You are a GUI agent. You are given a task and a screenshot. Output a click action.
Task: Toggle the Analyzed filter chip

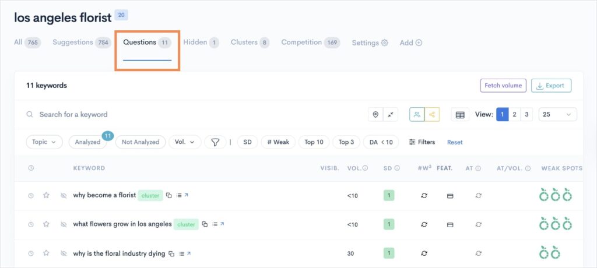(x=87, y=142)
